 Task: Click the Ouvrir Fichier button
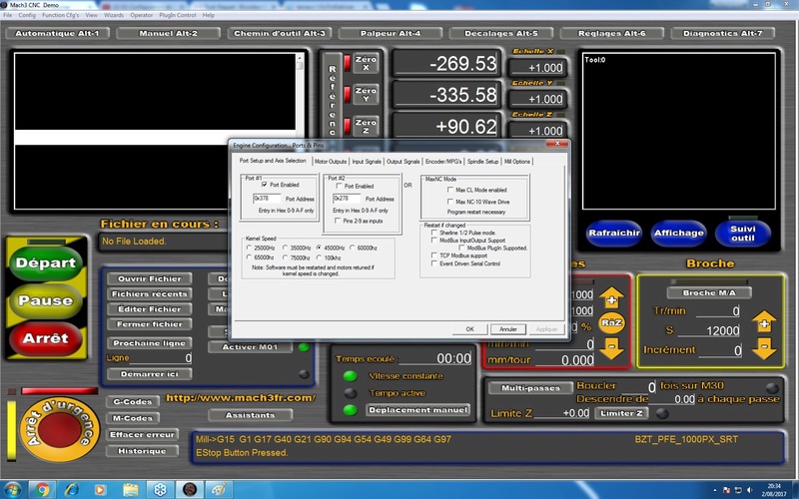(149, 278)
